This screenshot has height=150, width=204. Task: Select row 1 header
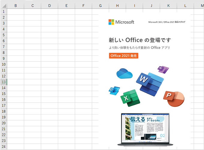[4, 12]
